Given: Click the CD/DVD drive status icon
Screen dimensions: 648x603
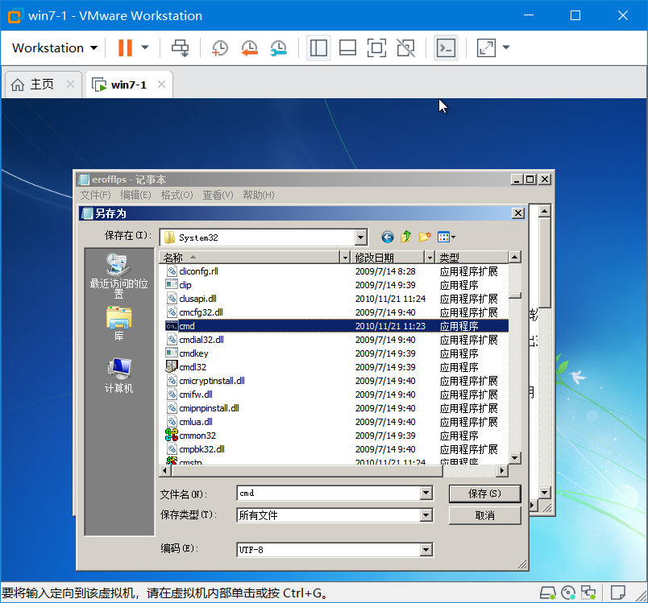Looking at the screenshot, I should (568, 593).
